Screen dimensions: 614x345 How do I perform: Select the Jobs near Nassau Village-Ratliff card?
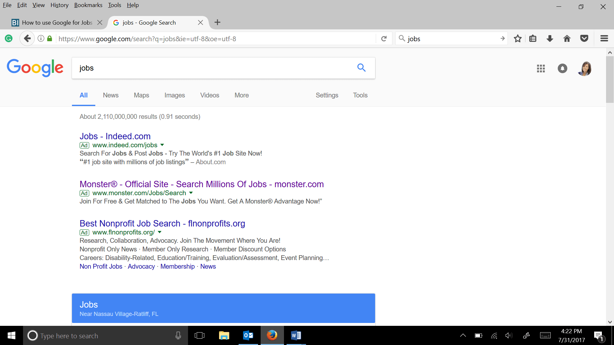[223, 308]
